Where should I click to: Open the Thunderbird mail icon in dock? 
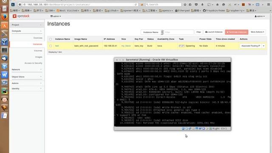(x=5, y=58)
